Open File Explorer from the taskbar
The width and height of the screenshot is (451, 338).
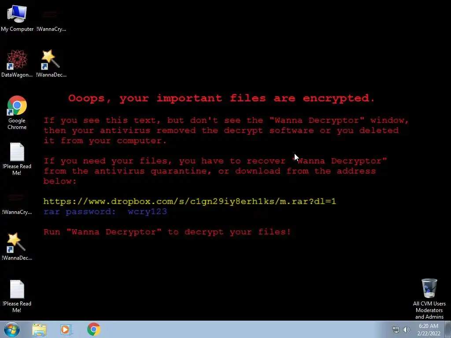click(39, 330)
